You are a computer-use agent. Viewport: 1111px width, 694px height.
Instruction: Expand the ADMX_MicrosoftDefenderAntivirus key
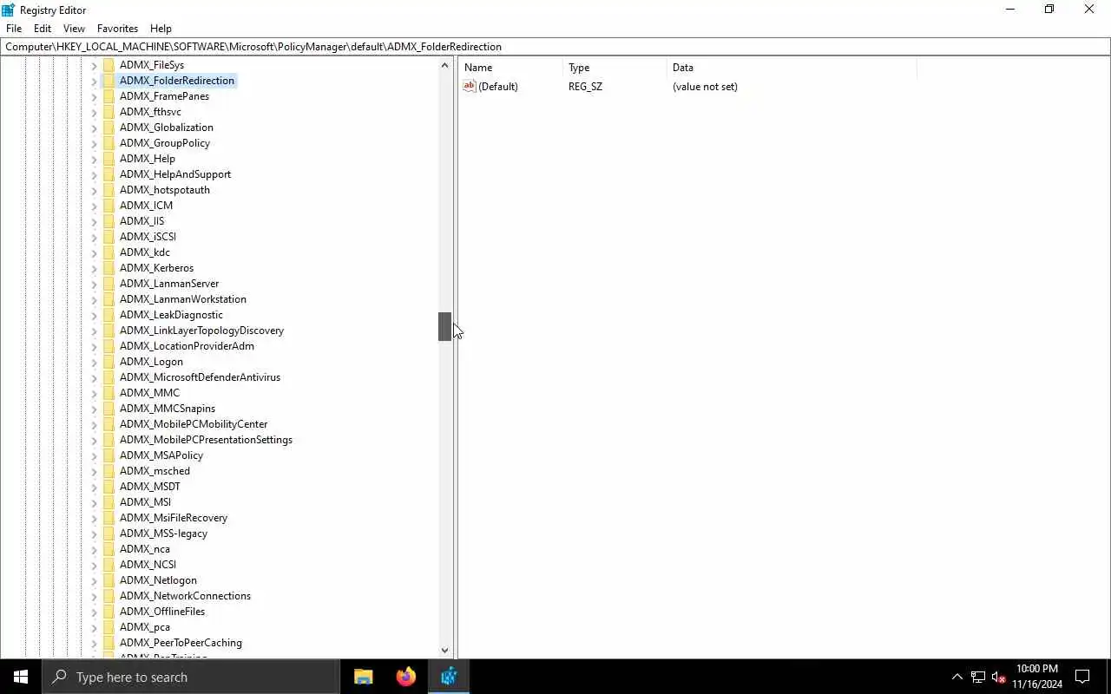pos(94,377)
